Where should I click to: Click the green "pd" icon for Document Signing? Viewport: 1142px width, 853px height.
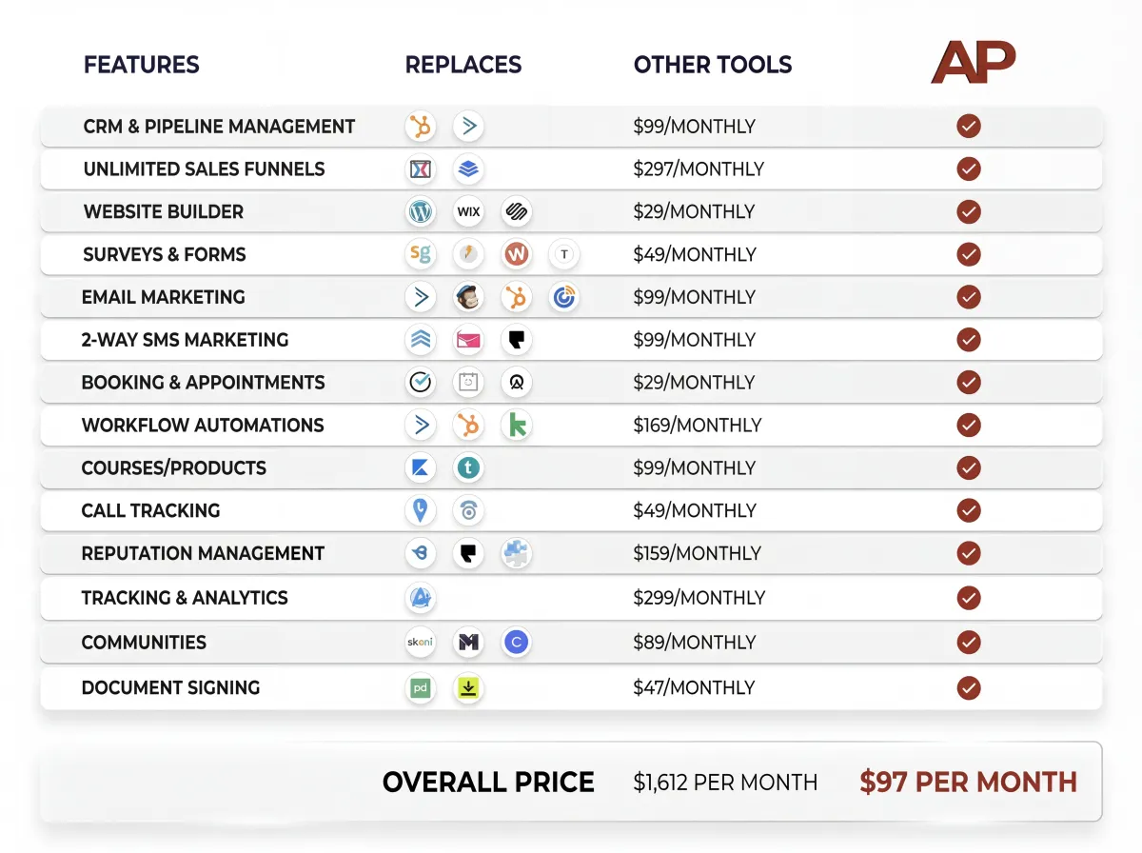pyautogui.click(x=420, y=687)
